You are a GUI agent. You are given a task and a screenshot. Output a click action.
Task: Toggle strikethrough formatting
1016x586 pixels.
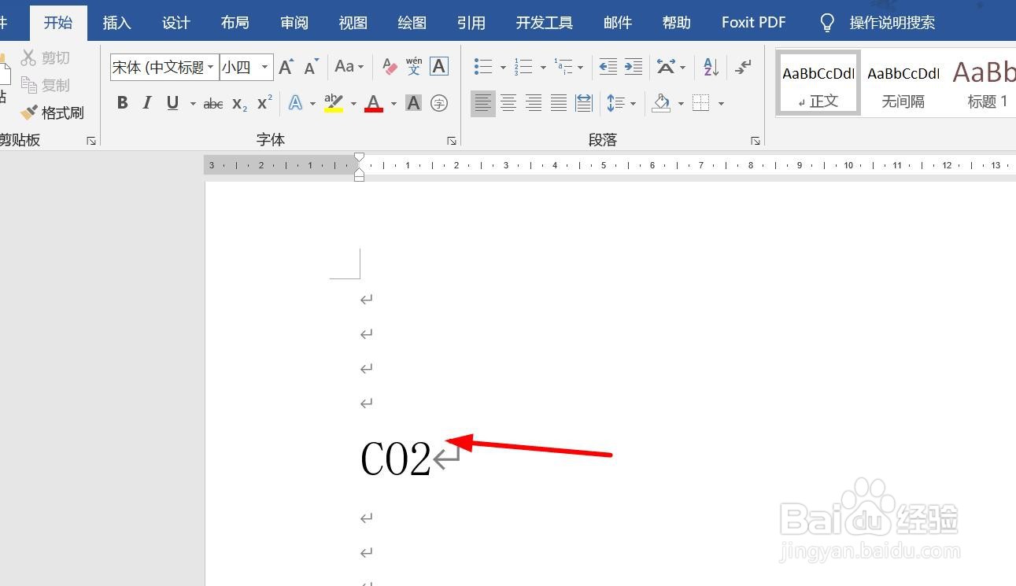click(x=213, y=103)
